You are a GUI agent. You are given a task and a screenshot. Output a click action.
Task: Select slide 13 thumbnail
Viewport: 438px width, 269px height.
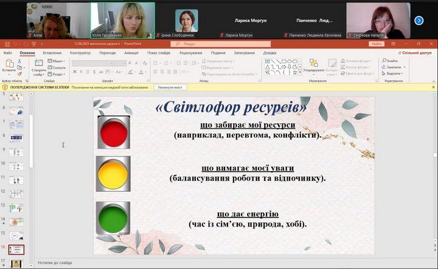(16, 208)
